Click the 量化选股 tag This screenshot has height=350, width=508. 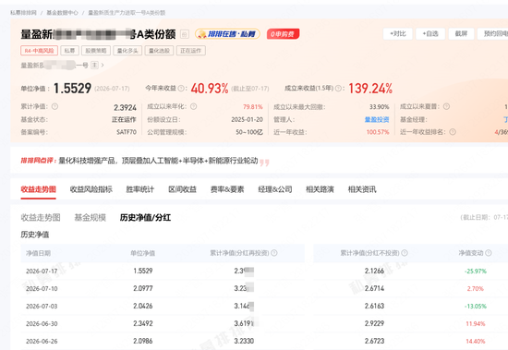pos(159,51)
